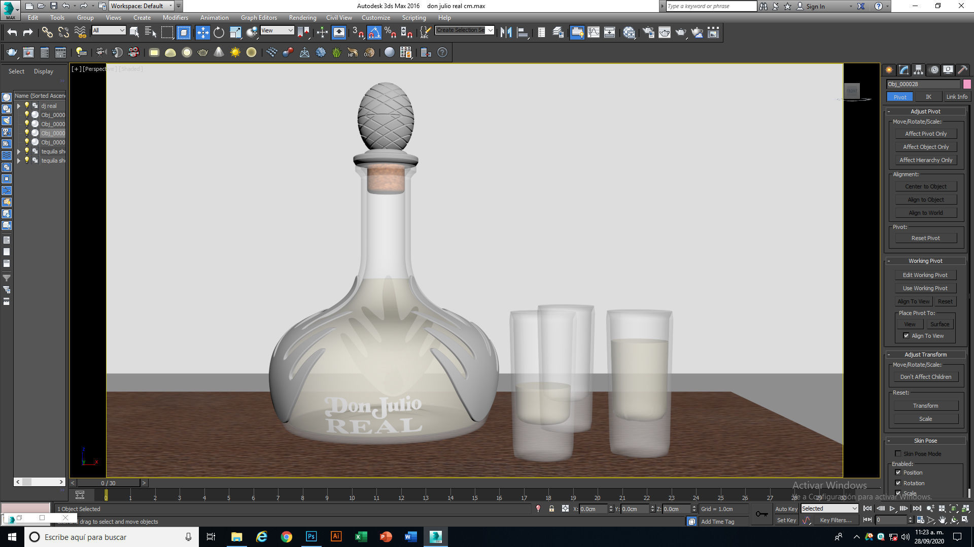
Task: Collapse the Working Pivot rollout
Action: (x=925, y=261)
